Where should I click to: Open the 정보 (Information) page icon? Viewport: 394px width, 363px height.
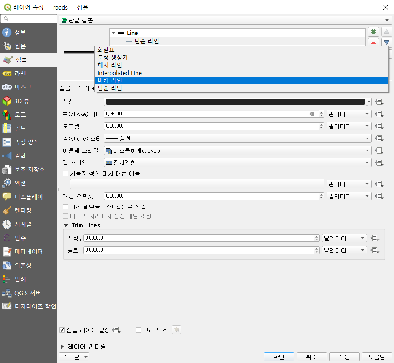tap(7, 32)
